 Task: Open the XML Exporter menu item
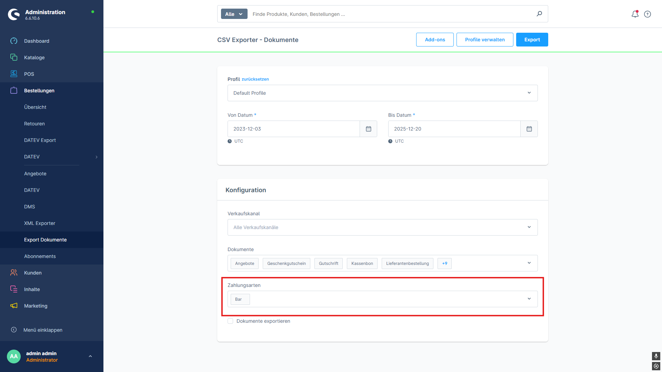click(40, 223)
